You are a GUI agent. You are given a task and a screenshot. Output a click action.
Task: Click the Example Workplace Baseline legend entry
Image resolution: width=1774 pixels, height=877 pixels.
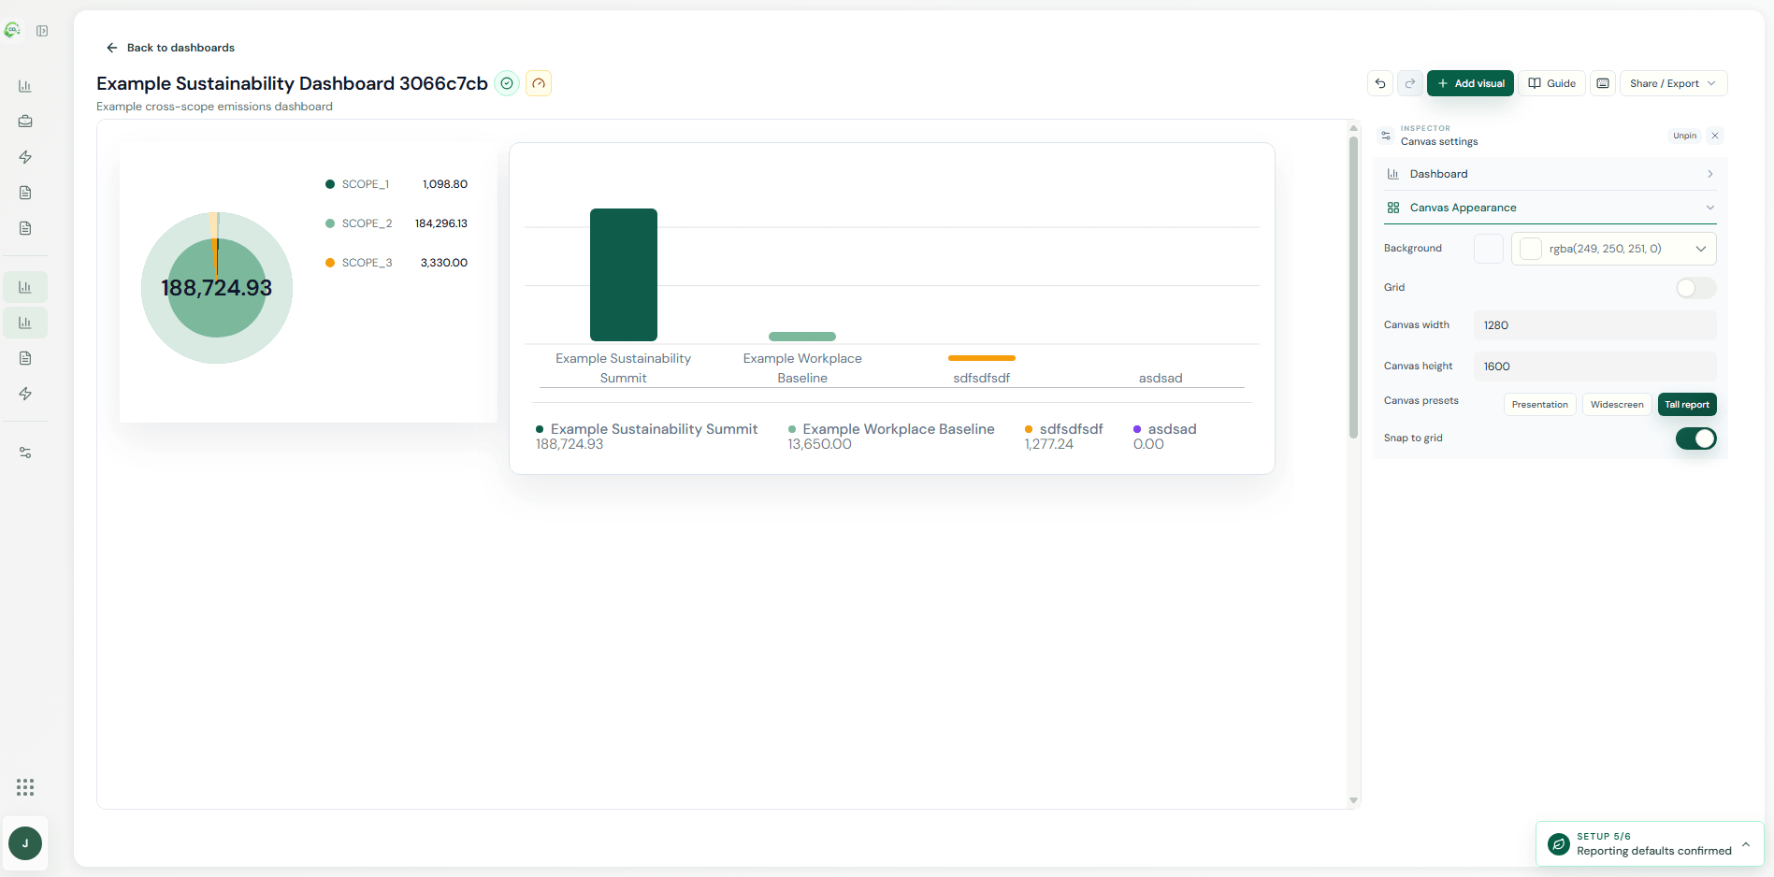click(891, 436)
